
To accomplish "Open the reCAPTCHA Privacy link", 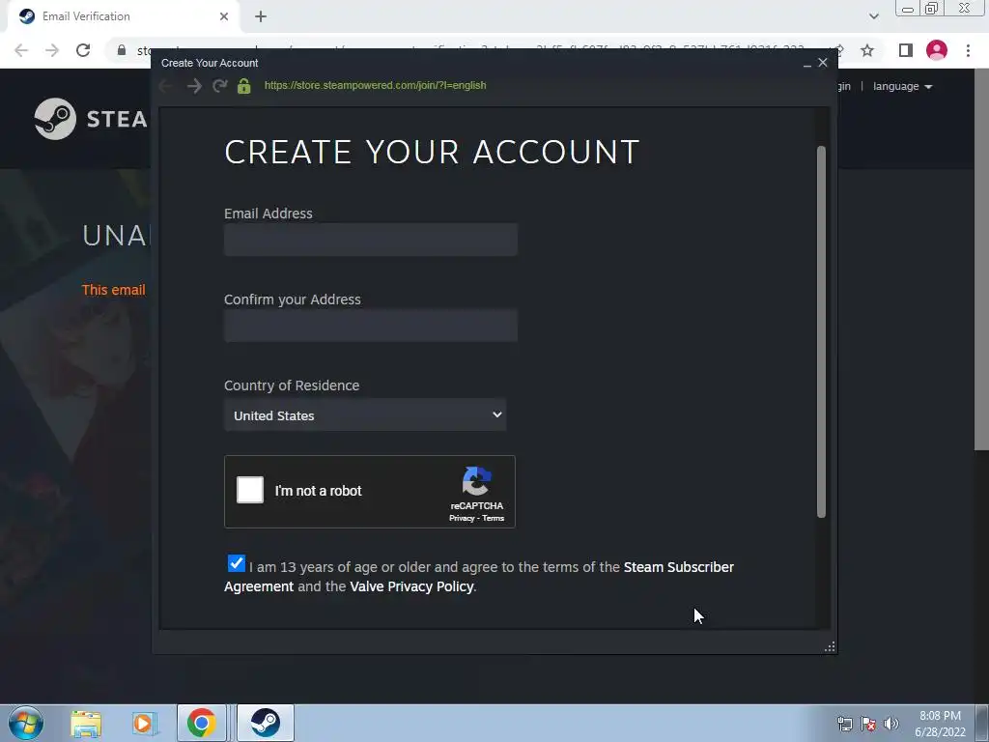I will point(461,518).
